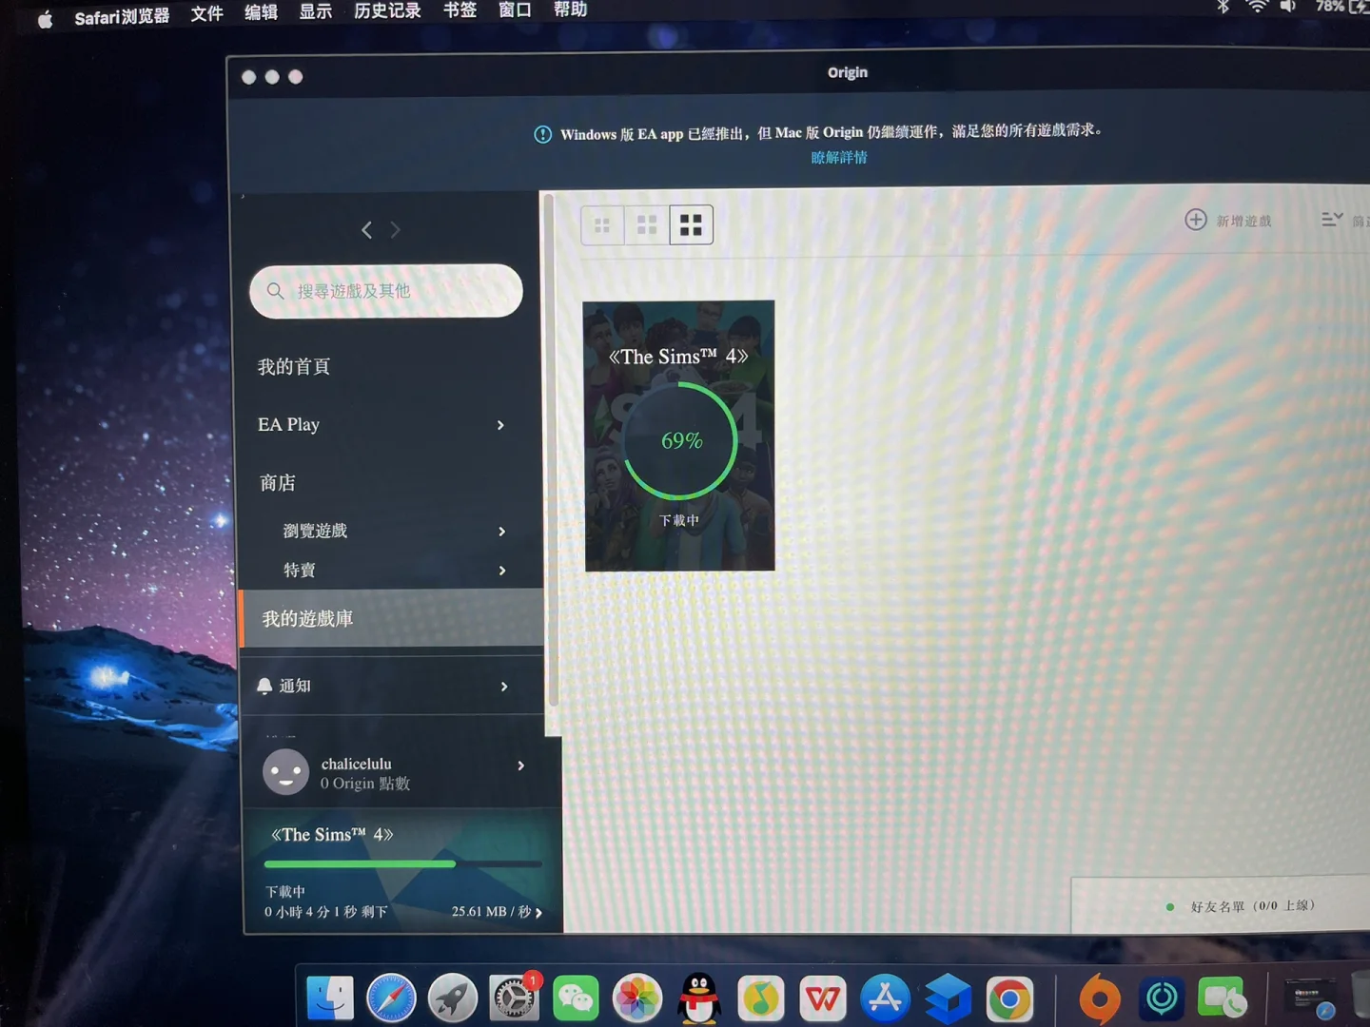This screenshot has height=1027, width=1370.
Task: Open Google Chrome from the Dock
Action: (1009, 999)
